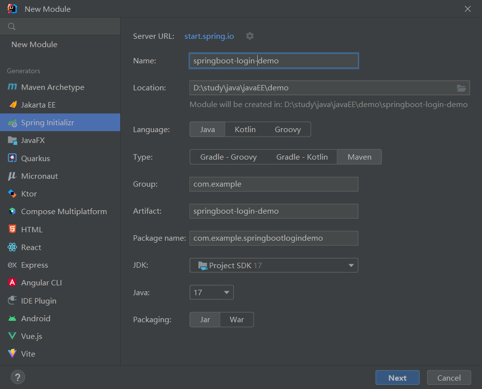The image size is (482, 389).
Task: Click the JavaFX folder icon
Action: point(12,140)
